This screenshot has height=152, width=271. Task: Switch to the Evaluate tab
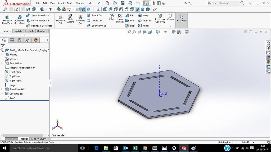coord(30,31)
